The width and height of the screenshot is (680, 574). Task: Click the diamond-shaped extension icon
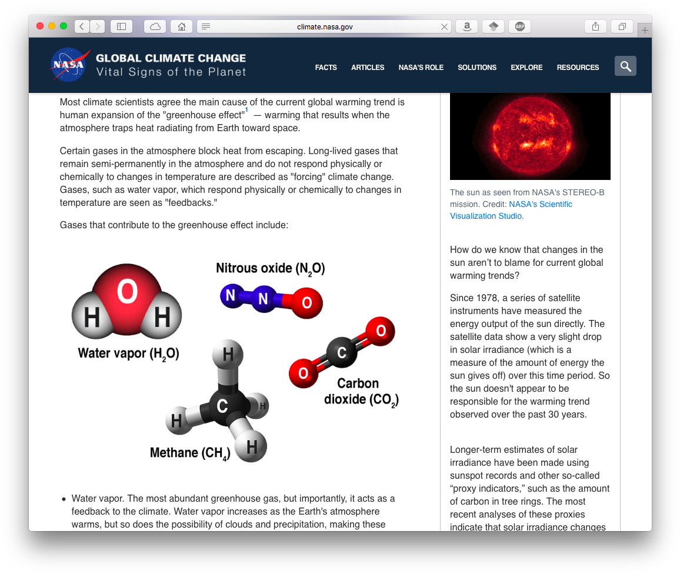click(x=493, y=26)
